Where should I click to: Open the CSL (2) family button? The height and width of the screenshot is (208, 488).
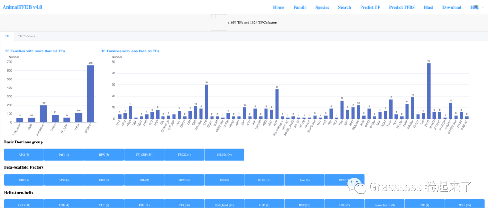coord(144,180)
